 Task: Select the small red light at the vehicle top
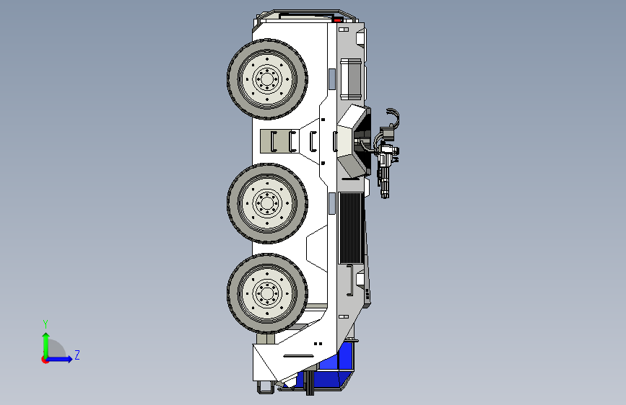[338, 19]
